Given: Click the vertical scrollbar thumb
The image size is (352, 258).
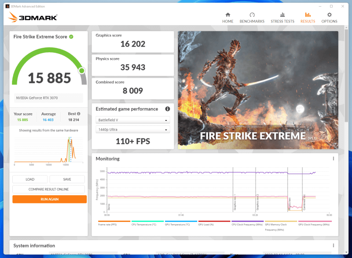Looking at the screenshot, I should 346,75.
